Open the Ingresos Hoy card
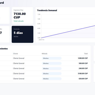The image size is (95, 95). (x=22, y=15)
